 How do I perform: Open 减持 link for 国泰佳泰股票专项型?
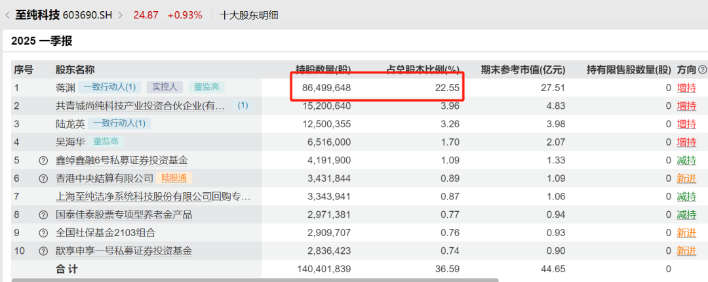click(686, 214)
